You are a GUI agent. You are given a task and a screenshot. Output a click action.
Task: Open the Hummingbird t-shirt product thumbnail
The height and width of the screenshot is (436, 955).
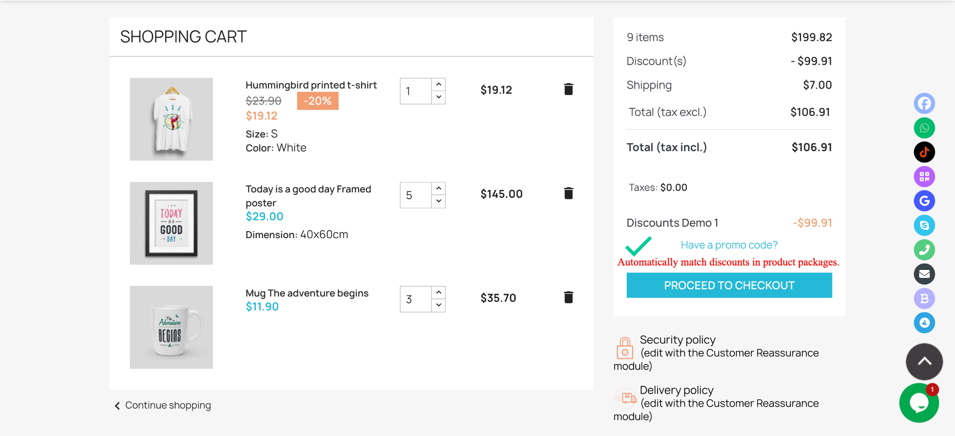click(171, 119)
